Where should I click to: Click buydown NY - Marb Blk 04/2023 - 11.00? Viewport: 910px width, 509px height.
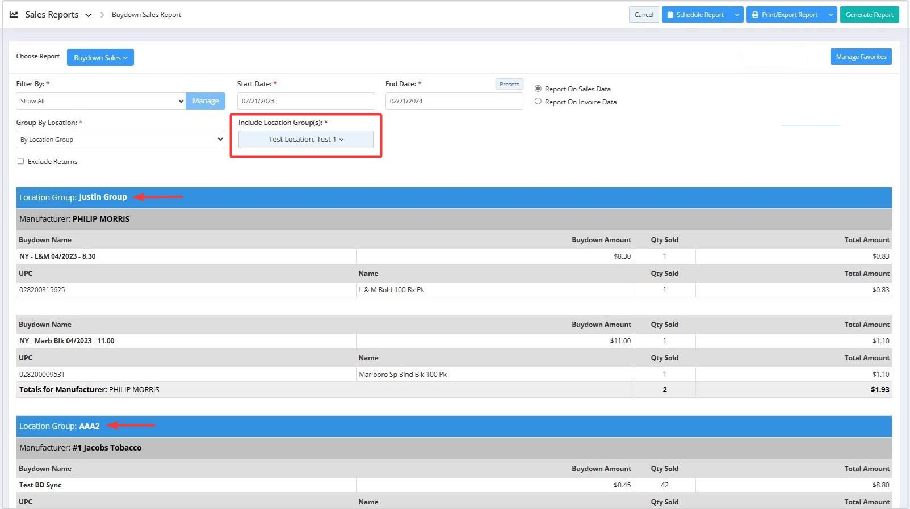[x=66, y=341]
